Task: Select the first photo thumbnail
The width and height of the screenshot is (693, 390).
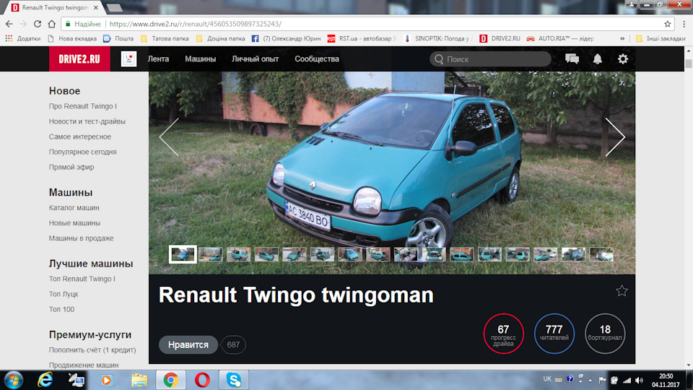Action: (x=183, y=254)
